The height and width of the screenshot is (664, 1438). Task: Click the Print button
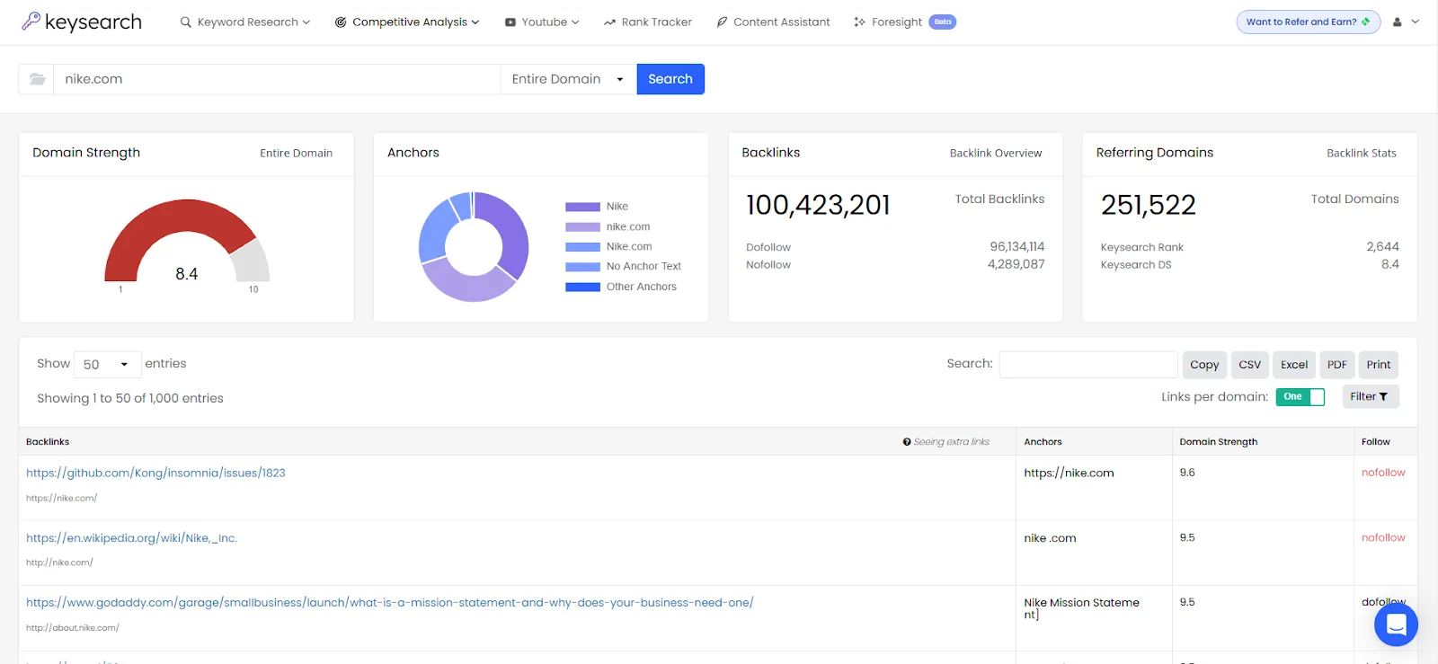(1379, 364)
